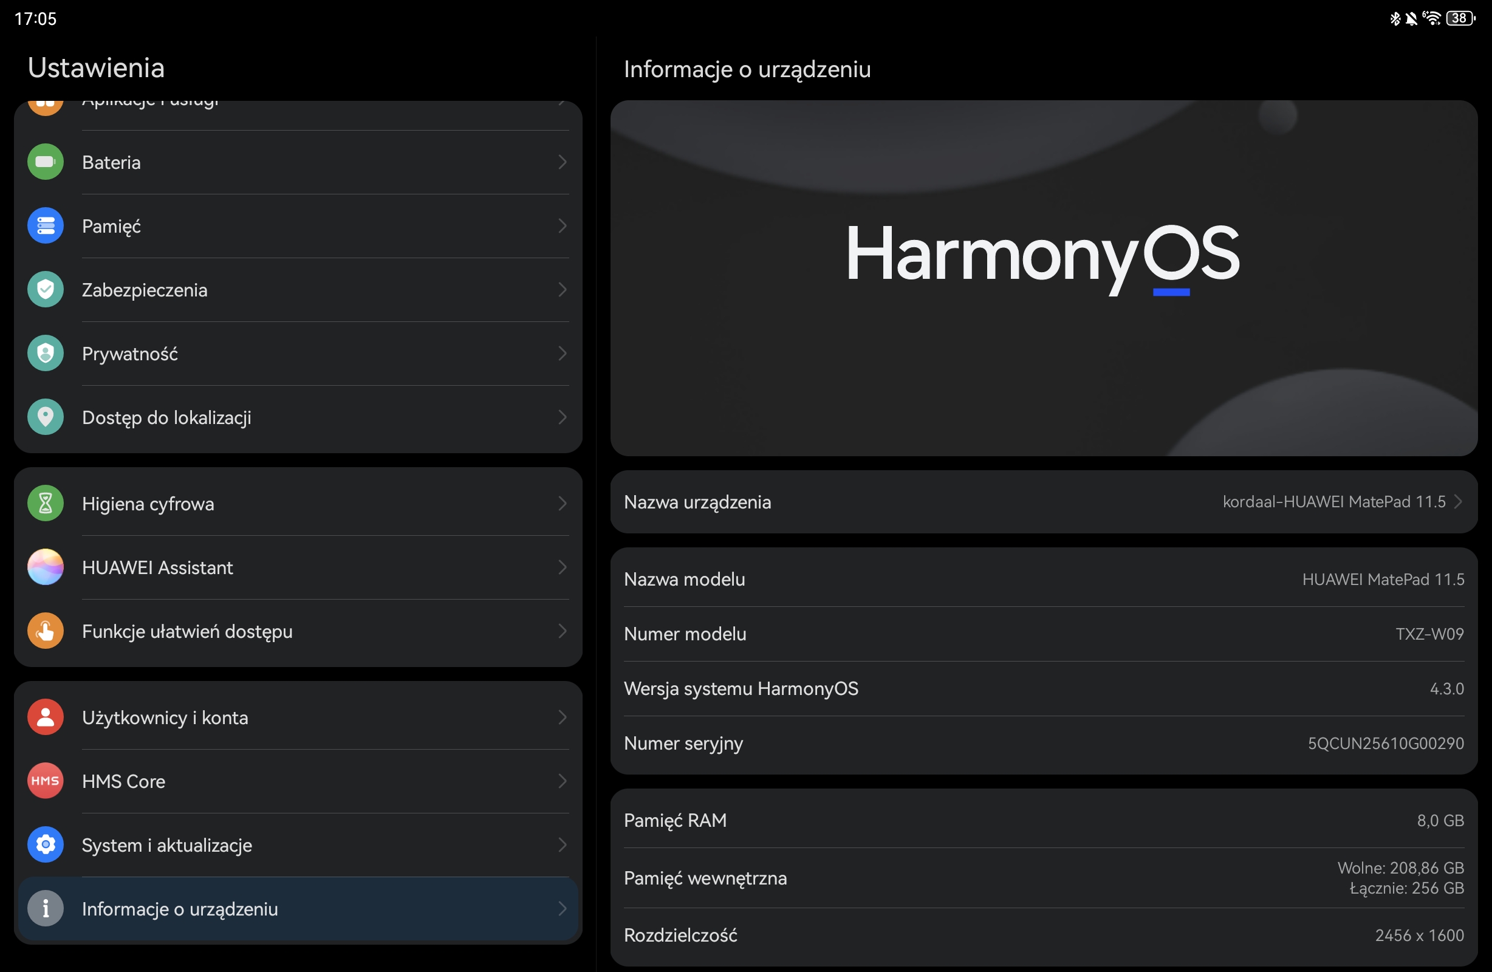Tap the Wi-Fi status bar icon
The height and width of the screenshot is (972, 1492).
(1432, 18)
